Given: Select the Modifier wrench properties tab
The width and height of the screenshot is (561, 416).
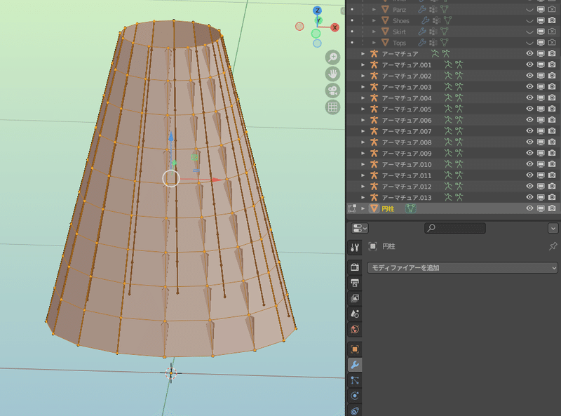Looking at the screenshot, I should coord(355,365).
